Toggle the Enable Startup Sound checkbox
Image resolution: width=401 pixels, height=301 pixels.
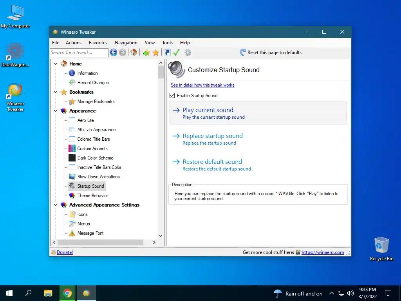tap(172, 96)
